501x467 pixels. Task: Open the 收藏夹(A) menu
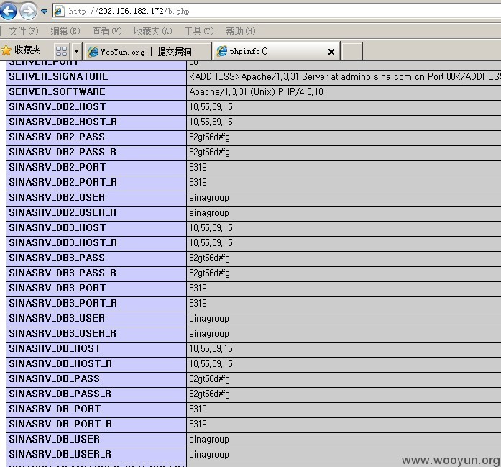click(x=152, y=31)
